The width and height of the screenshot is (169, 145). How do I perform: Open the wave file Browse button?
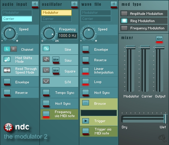coord(86,103)
